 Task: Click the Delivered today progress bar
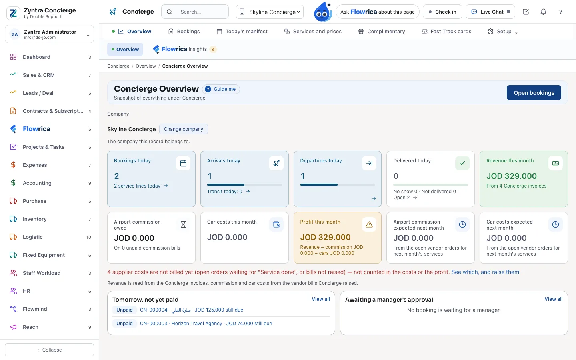coord(431,185)
